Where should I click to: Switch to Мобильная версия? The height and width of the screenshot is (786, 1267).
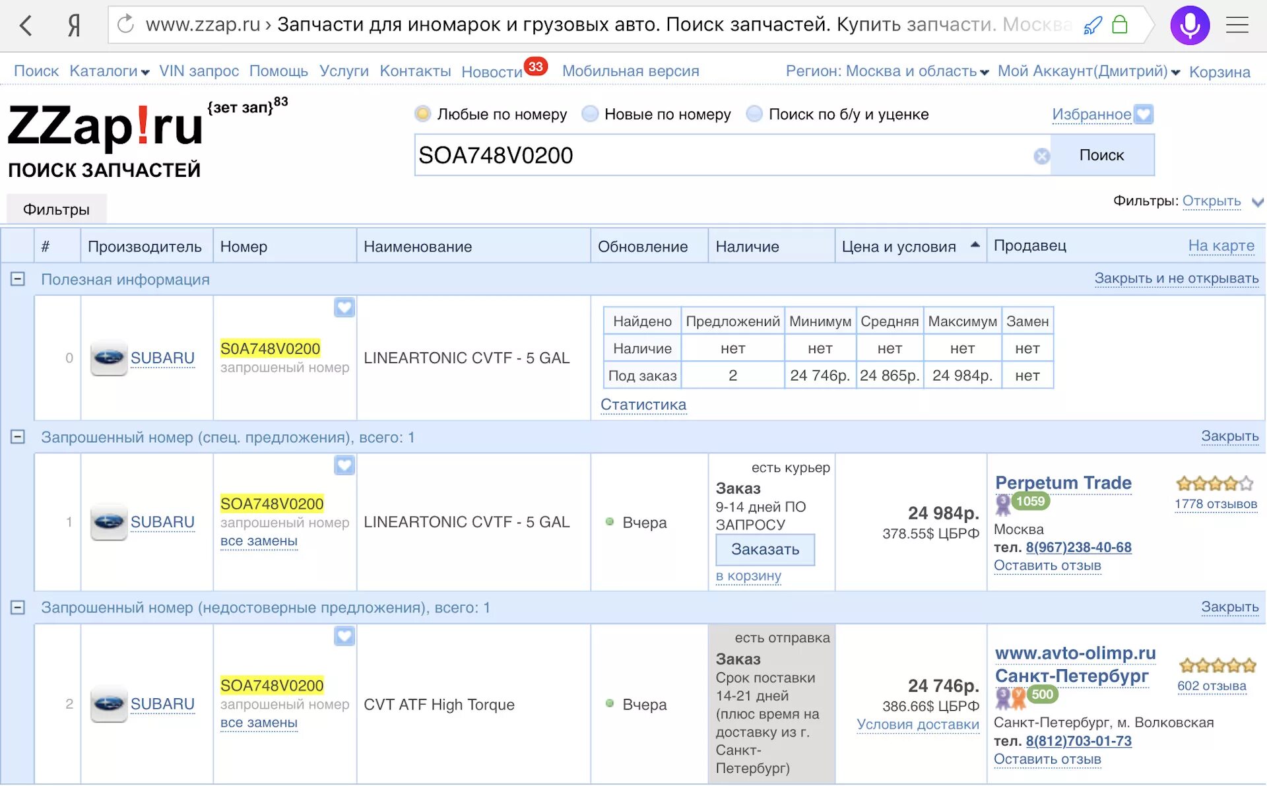(630, 71)
